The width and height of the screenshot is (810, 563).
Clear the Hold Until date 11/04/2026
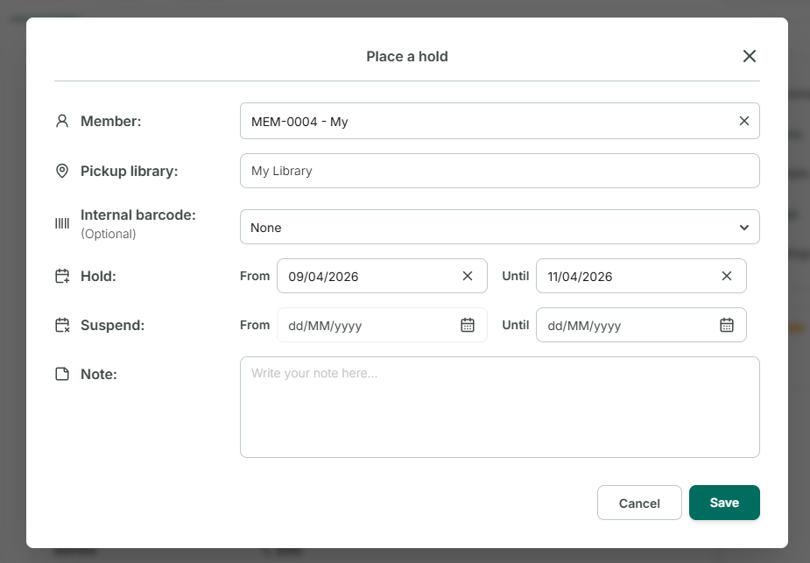[x=726, y=277]
